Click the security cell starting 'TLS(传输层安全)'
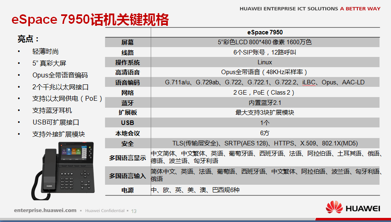The width and height of the screenshot is (391, 222). click(265, 143)
